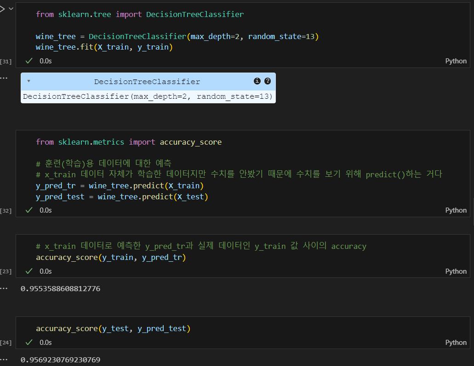Click the accuracy_score(y_train, y_pred_tr) line
474x366 pixels.
tap(111, 257)
